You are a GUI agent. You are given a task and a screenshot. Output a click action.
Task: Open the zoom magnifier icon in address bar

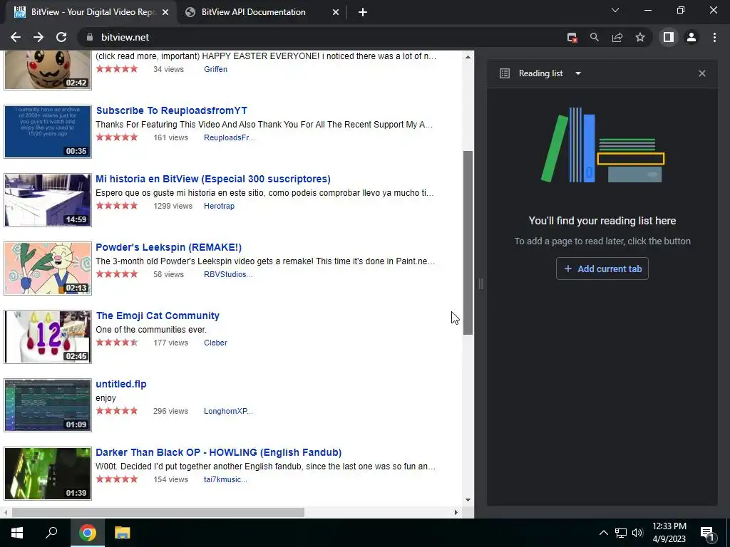(595, 37)
